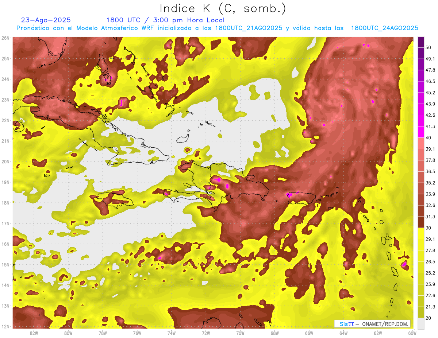Click the colorbar value '29.1'

430,239
